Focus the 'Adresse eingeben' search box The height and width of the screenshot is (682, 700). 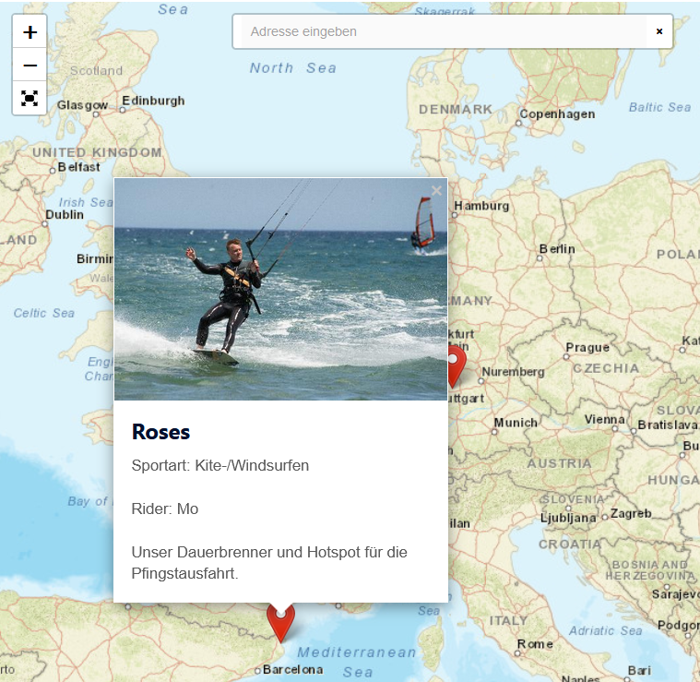[443, 31]
